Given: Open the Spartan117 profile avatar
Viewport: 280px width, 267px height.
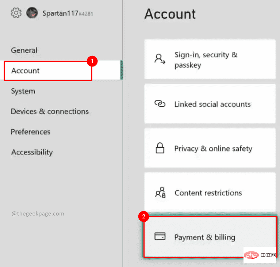Looking at the screenshot, I should tap(32, 14).
